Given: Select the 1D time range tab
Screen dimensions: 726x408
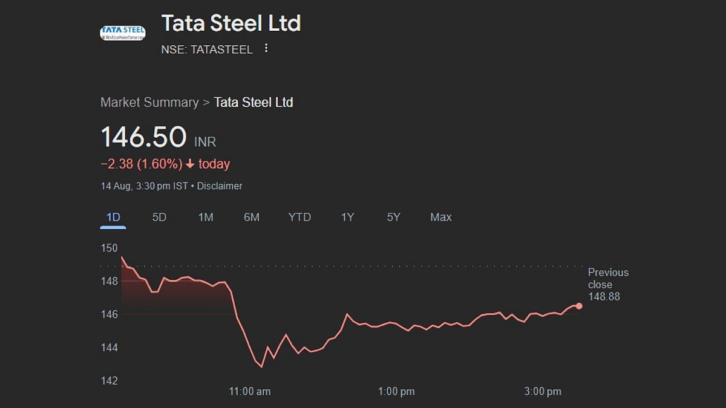Looking at the screenshot, I should click(x=113, y=217).
